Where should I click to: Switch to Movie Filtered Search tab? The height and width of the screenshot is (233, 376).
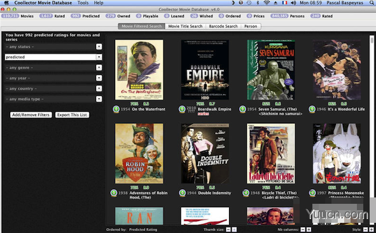pos(142,26)
